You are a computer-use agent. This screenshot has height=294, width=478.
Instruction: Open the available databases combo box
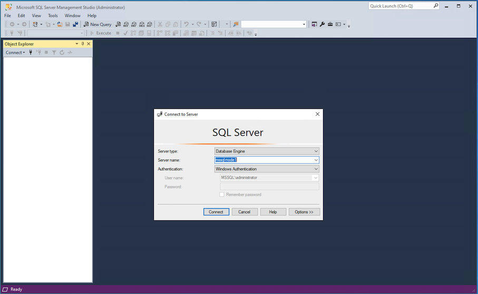(56, 33)
